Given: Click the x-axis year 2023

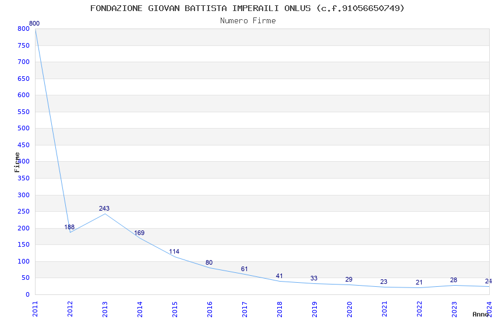Looking at the screenshot, I should (454, 309).
